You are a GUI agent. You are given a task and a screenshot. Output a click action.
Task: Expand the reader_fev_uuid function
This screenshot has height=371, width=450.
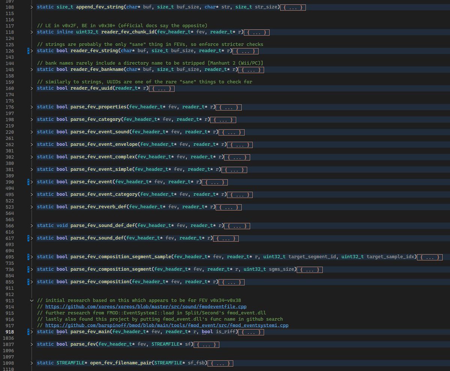tap(31, 88)
